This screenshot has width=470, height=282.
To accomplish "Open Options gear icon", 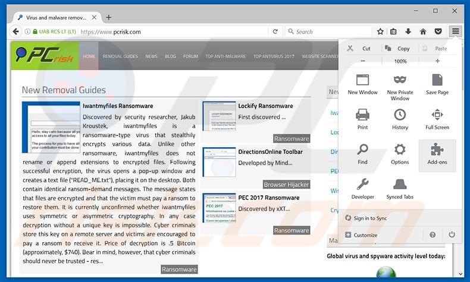I will click(x=400, y=154).
